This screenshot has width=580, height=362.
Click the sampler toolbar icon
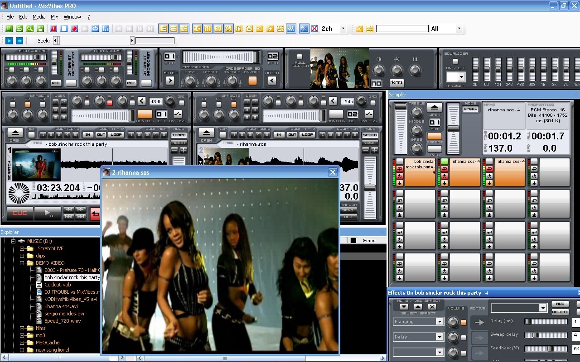280,29
